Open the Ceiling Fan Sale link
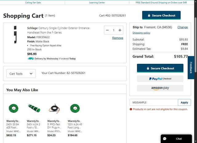197x143 pixels. pos(33,2)
